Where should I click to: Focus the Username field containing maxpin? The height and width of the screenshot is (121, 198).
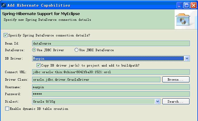[111, 87]
